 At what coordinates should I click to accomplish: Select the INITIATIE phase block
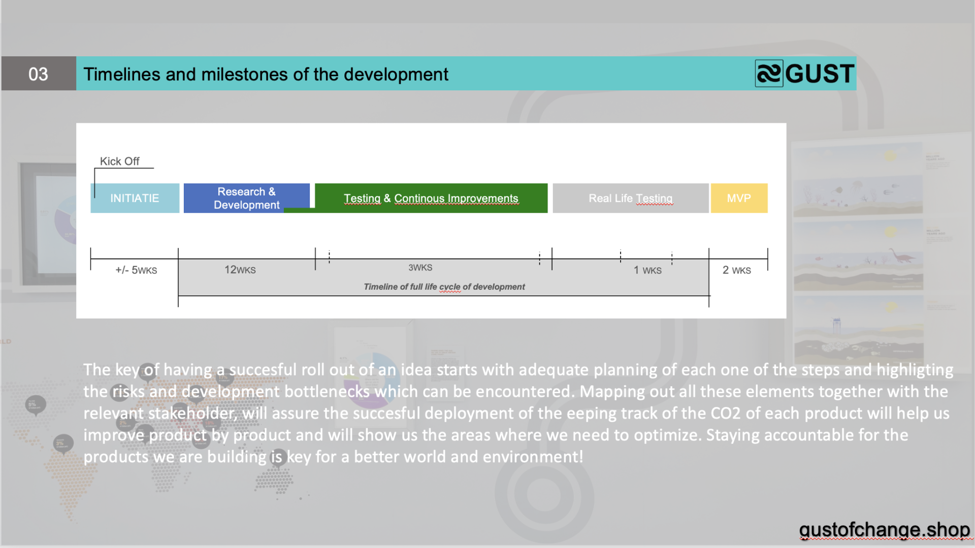click(135, 198)
